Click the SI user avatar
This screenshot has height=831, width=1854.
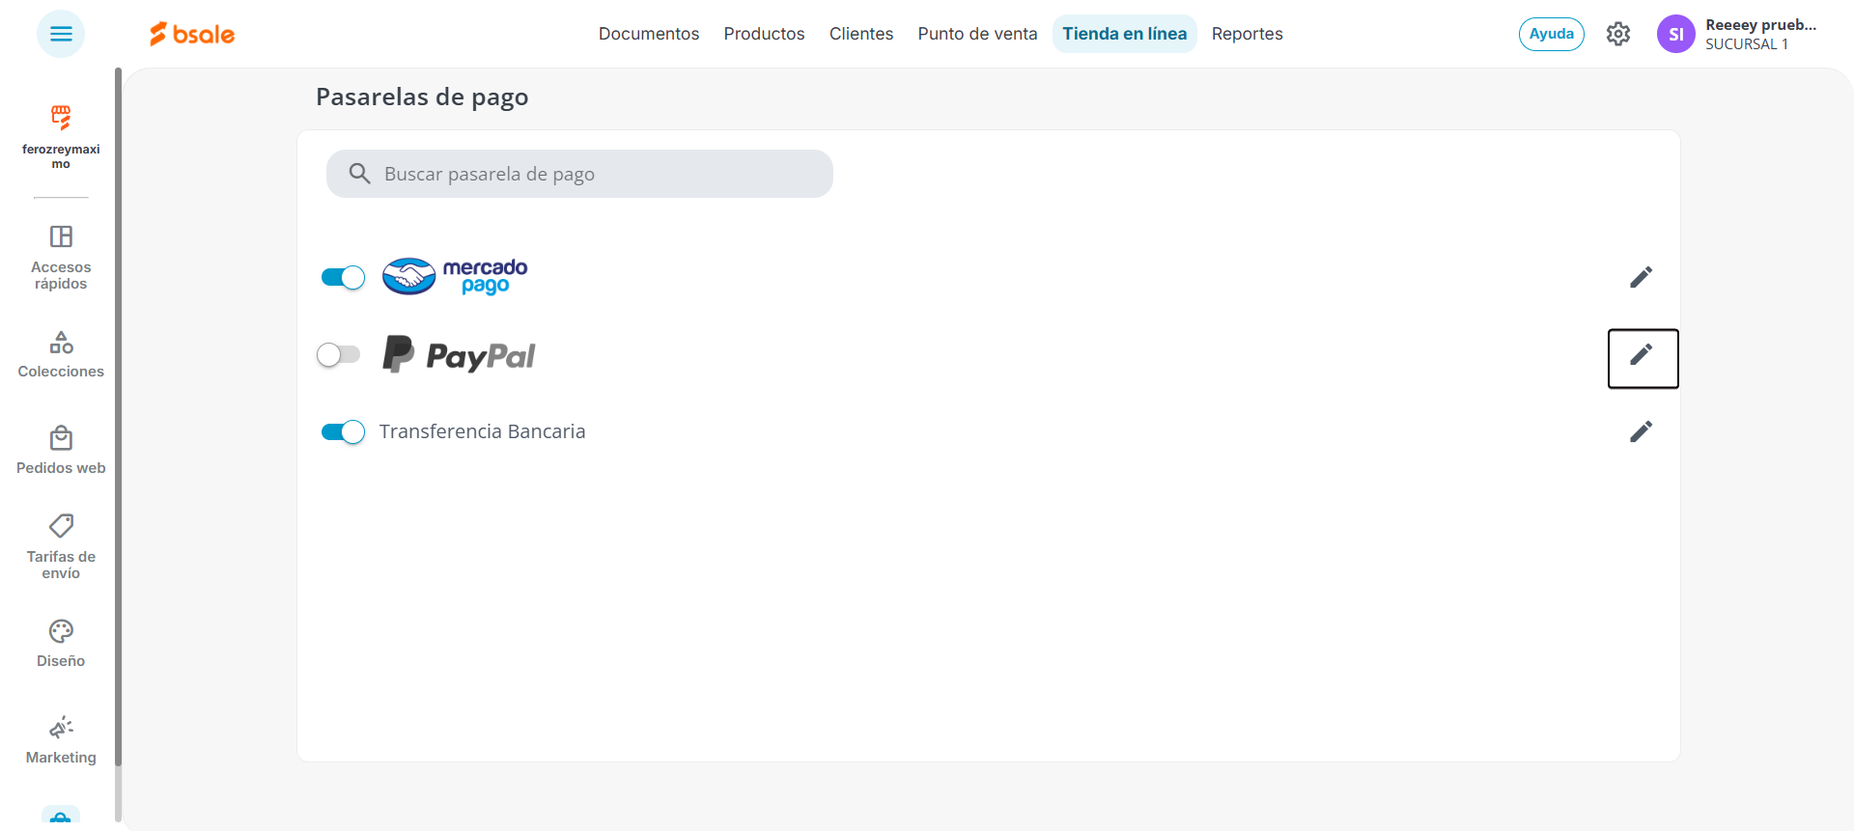click(x=1676, y=34)
